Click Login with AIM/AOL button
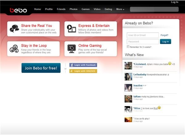 point(83,71)
